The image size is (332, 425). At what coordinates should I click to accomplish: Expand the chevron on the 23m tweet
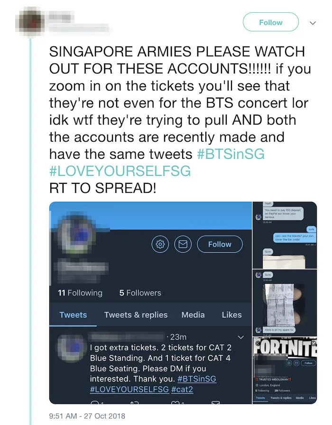pyautogui.click(x=240, y=337)
